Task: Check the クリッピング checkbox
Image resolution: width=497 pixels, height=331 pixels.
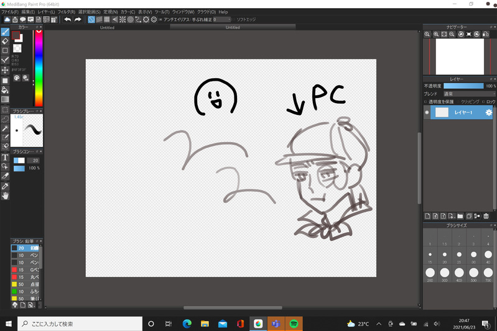Action: pos(458,102)
